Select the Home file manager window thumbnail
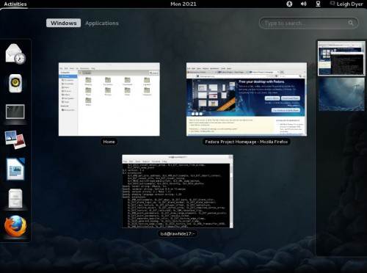Image resolution: width=367 pixels, height=273 pixels. (109, 99)
